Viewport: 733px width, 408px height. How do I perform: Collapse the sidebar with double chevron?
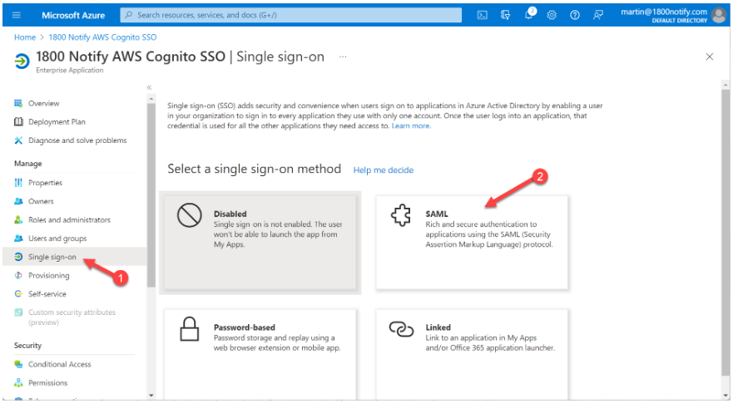149,87
